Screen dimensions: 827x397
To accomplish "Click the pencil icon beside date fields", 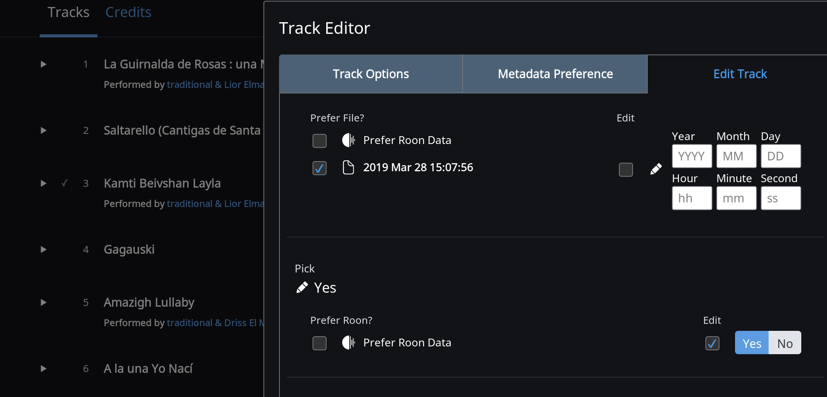I will (656, 169).
